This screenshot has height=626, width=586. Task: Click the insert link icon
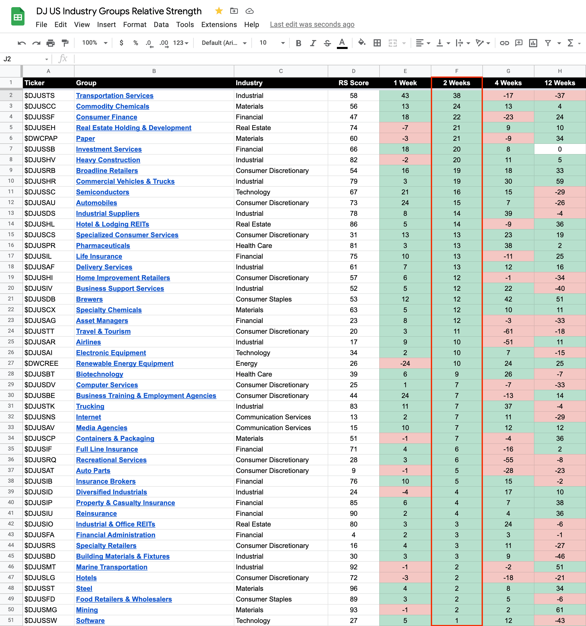pyautogui.click(x=504, y=43)
